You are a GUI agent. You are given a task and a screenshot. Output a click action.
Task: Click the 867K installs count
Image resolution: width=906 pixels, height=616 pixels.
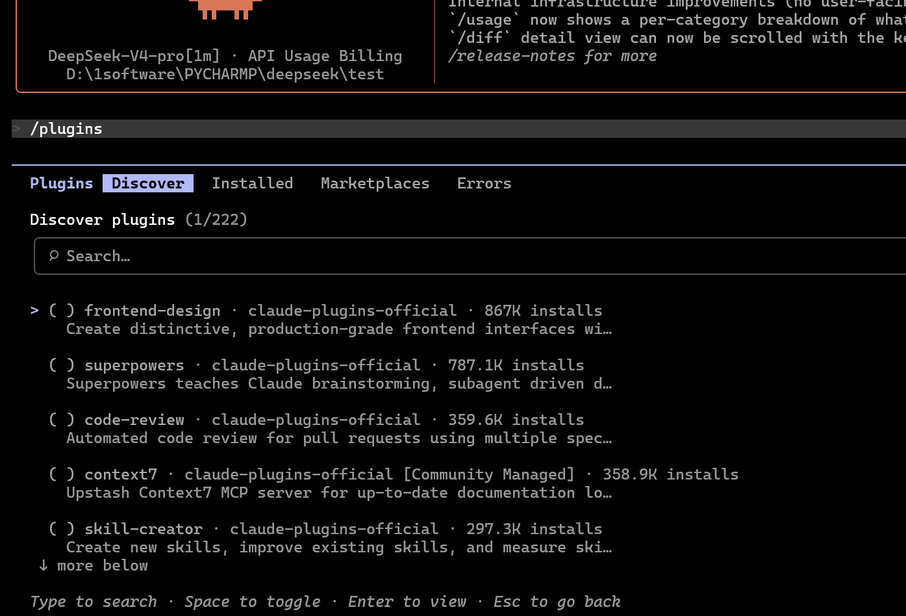544,311
